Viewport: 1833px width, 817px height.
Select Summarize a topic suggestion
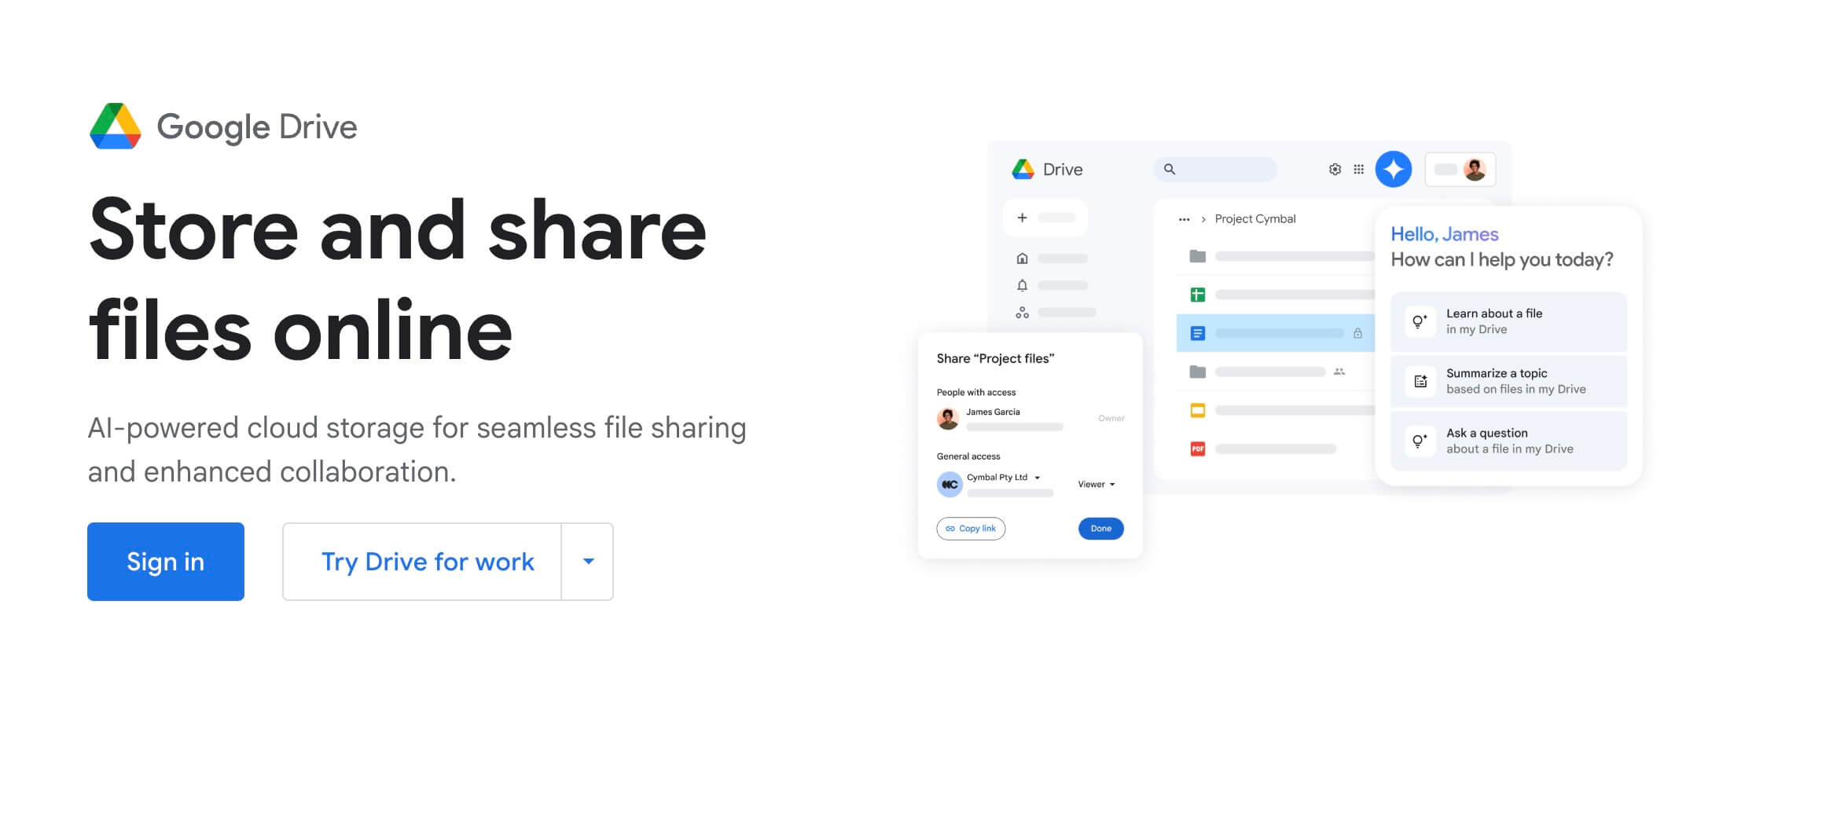coord(1508,381)
